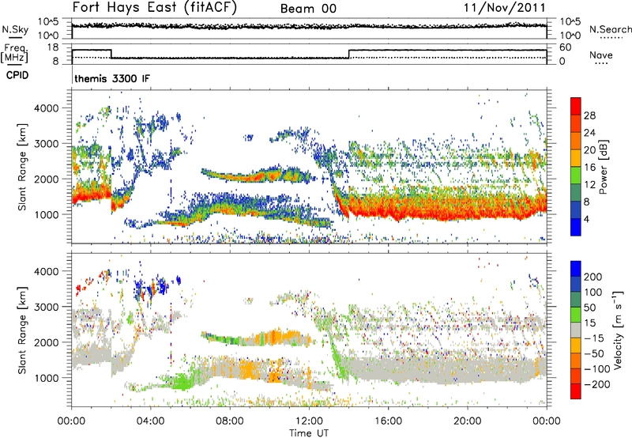This screenshot has height=438, width=632.
Task: Pick the red bottom segment of velocity colorbar
Action: click(x=576, y=391)
